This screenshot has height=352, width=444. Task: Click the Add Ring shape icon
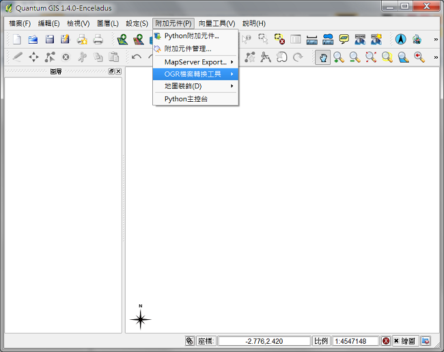pos(281,57)
